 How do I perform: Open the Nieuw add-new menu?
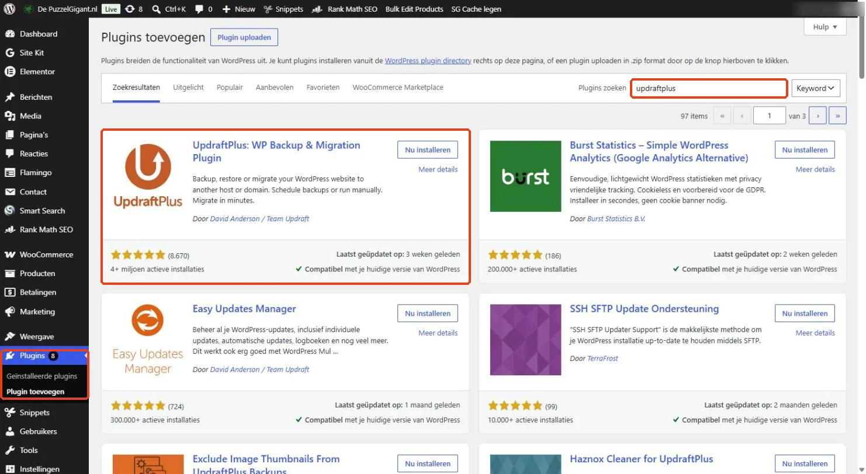[x=240, y=9]
